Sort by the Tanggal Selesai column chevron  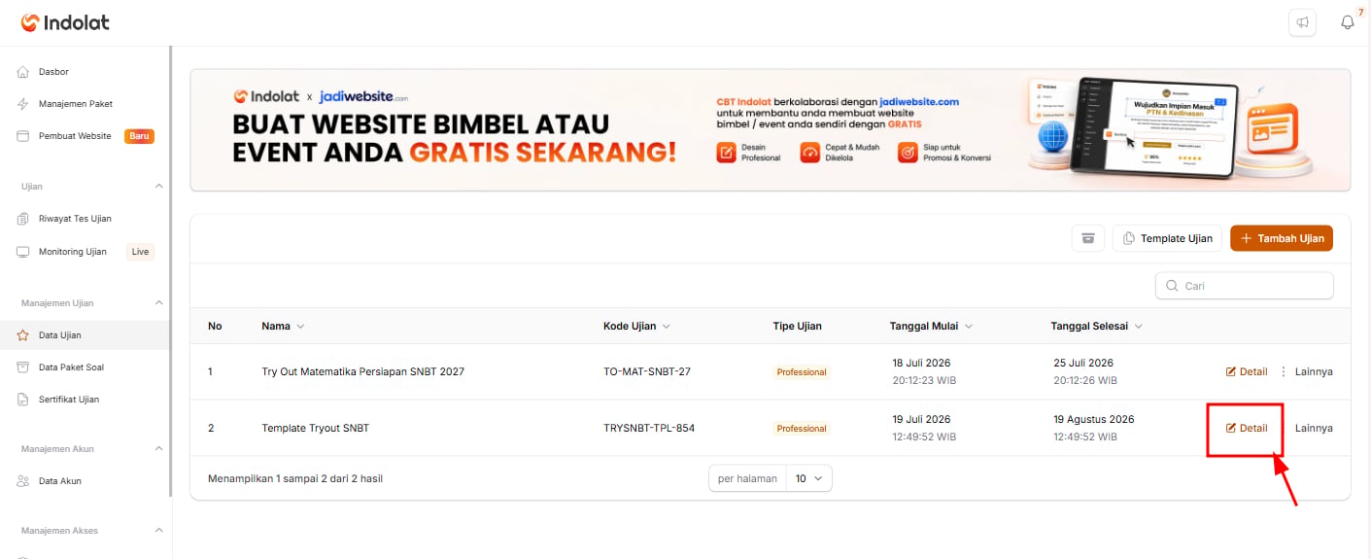(1138, 327)
